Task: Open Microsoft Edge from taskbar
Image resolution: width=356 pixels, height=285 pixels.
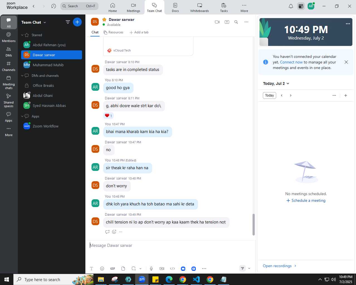Action: [169, 279]
